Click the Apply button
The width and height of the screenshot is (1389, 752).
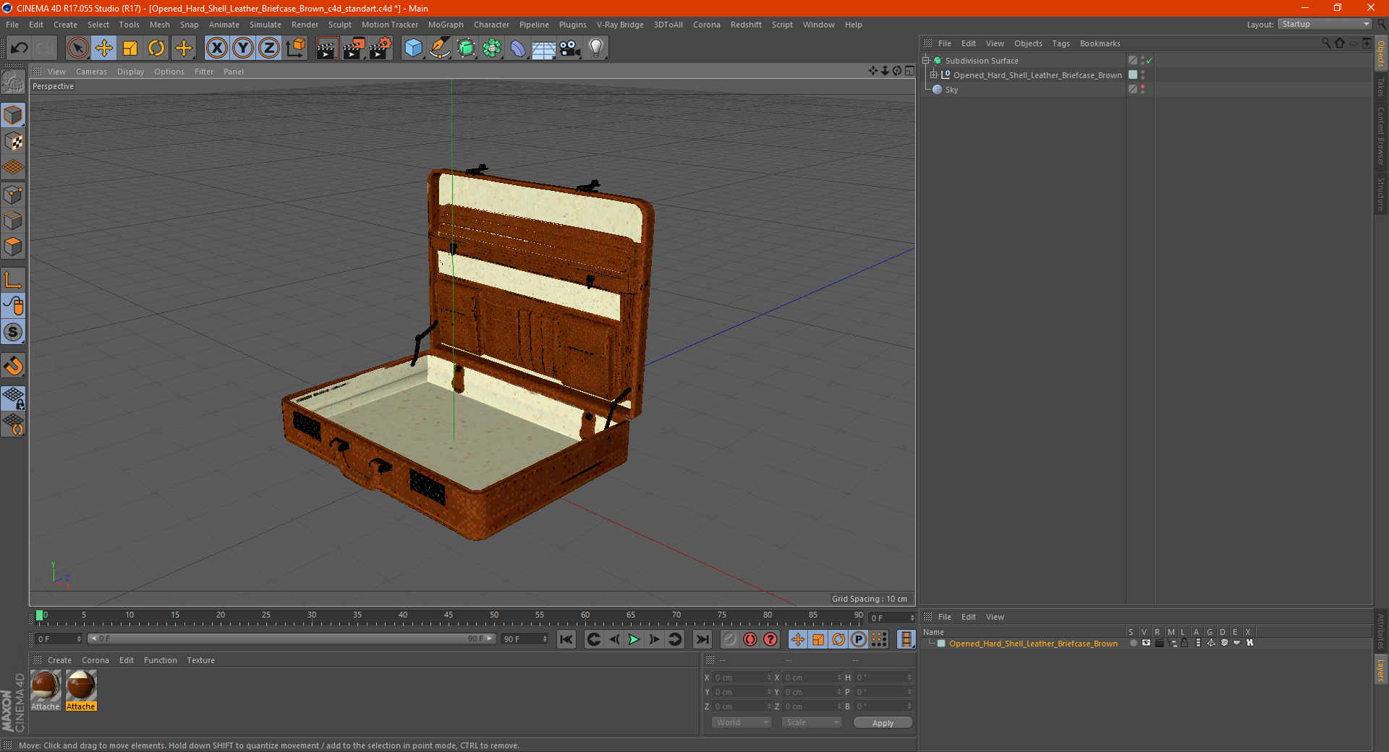coord(883,722)
